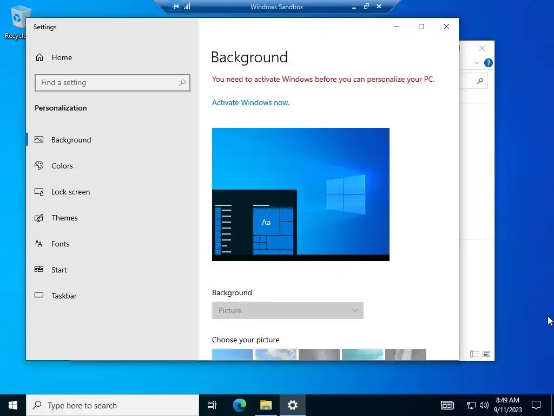Click the magnifier in Find a setting
Screen dimensions: 554x416
[x=182, y=83]
